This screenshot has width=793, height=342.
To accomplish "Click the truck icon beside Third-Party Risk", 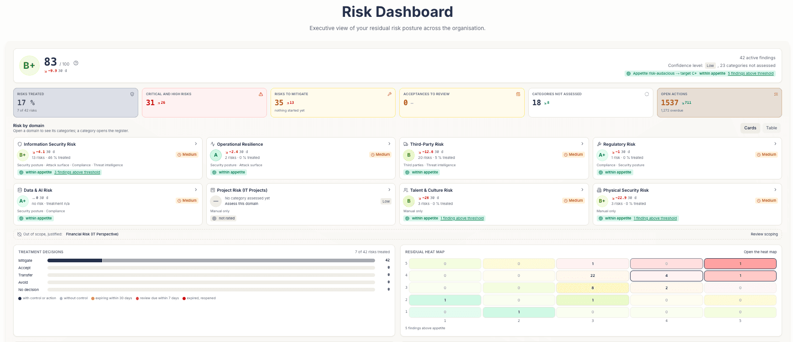I will pos(406,144).
